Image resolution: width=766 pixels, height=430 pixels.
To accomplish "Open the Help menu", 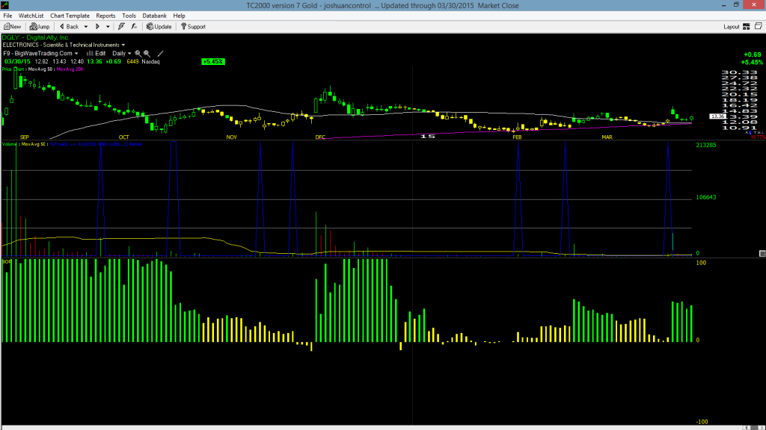I will (180, 16).
